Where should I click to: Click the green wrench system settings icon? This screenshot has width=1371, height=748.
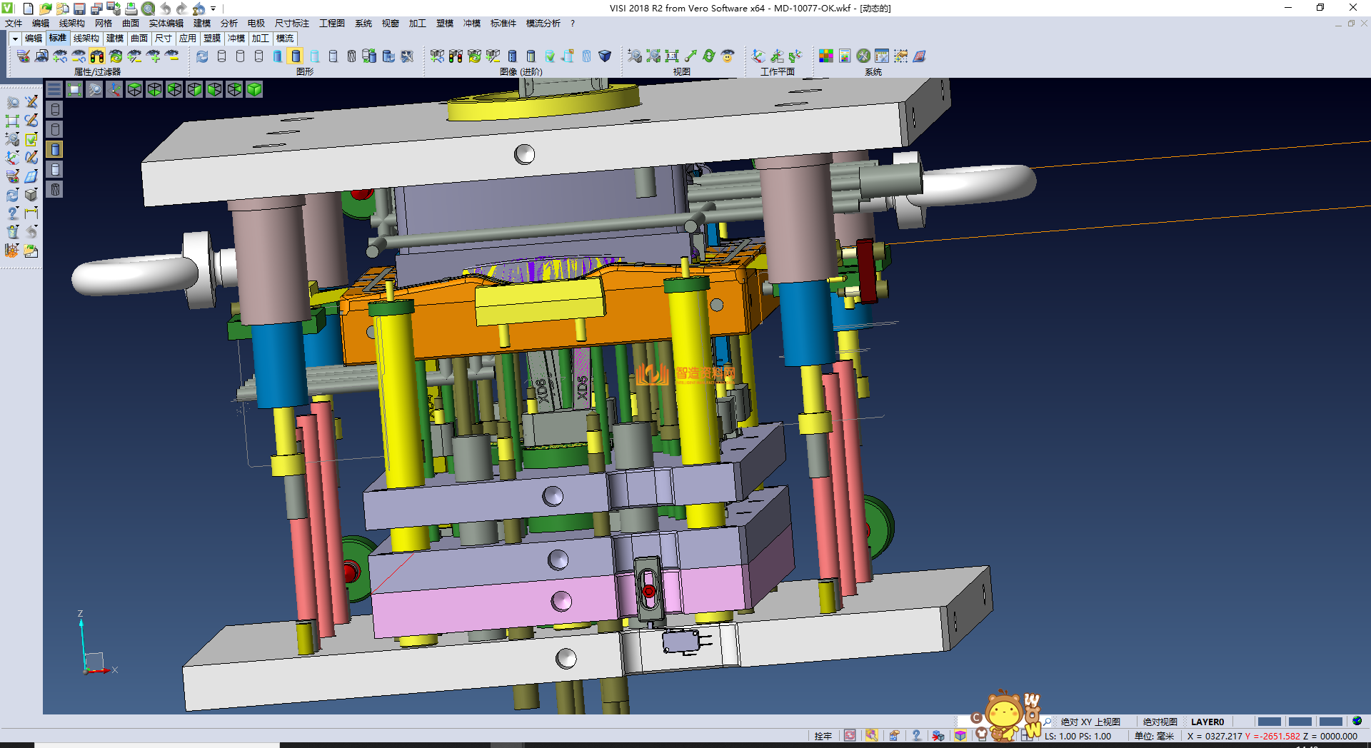pyautogui.click(x=863, y=56)
